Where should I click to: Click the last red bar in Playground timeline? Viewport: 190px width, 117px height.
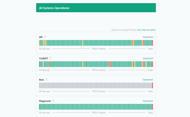tap(153, 106)
